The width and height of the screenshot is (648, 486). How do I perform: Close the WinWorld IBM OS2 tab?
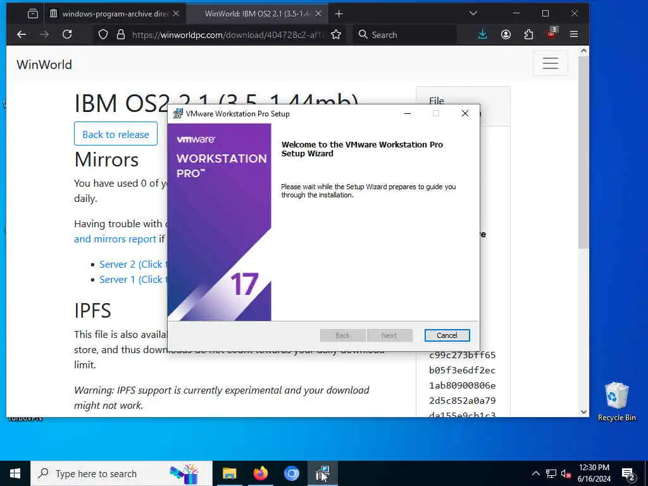tap(318, 14)
